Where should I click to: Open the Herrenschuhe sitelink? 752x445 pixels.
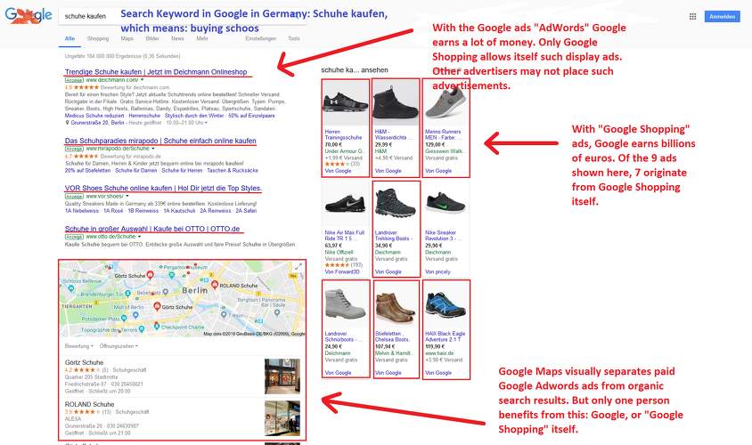pyautogui.click(x=144, y=116)
